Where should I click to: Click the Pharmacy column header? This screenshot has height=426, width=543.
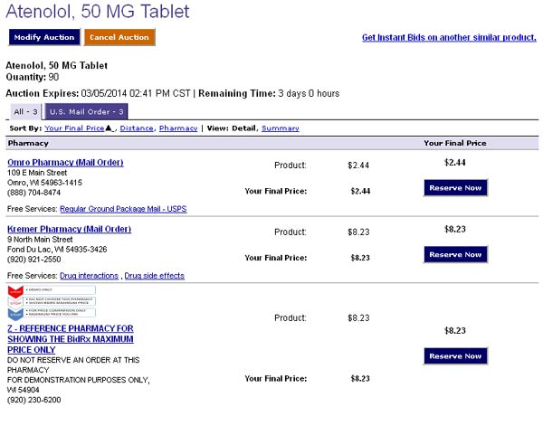(x=28, y=143)
